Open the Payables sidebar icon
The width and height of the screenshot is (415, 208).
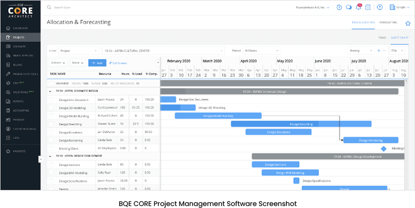point(8,119)
